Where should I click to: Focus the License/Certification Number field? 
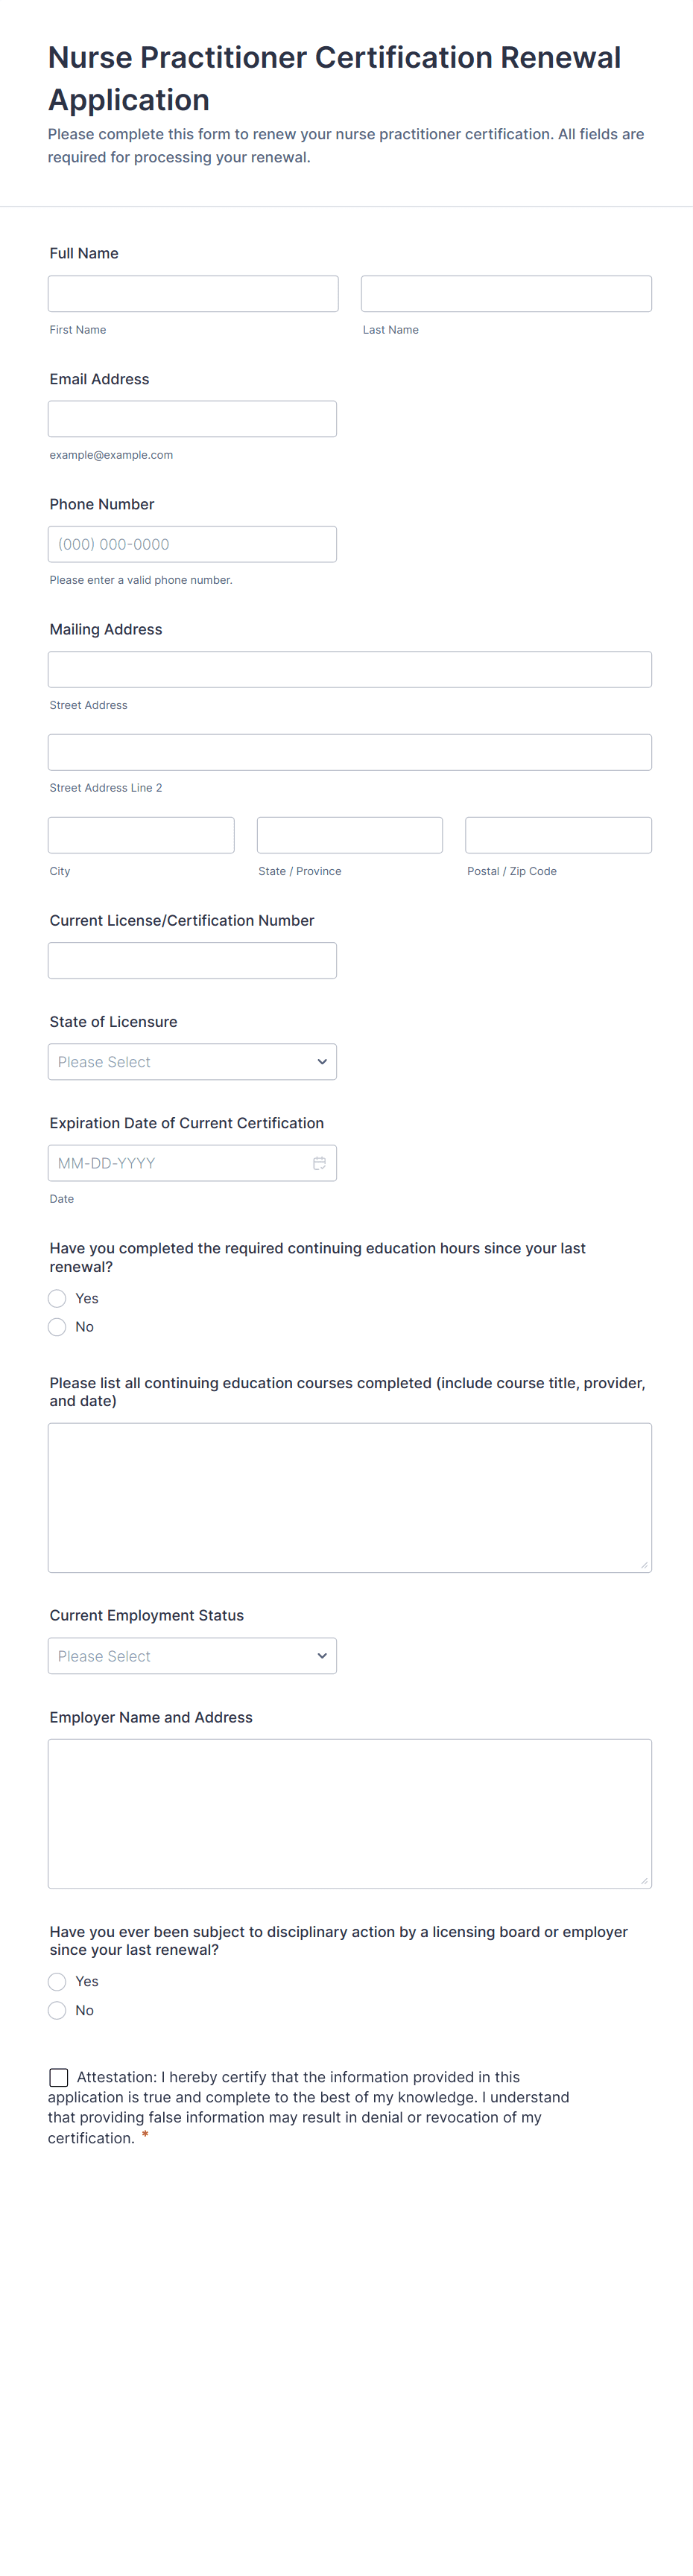point(192,960)
